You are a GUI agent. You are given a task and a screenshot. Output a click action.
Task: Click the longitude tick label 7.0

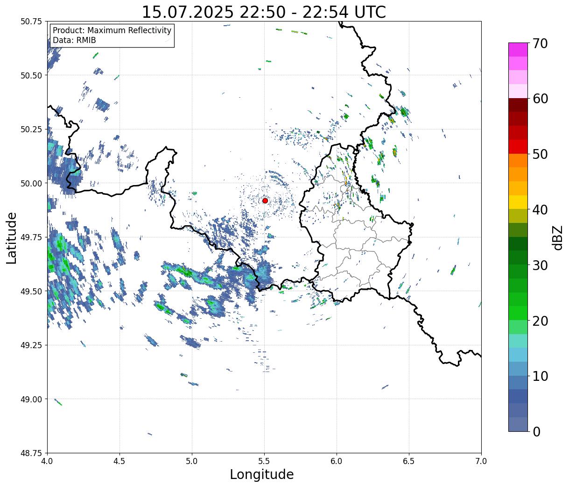point(481,461)
